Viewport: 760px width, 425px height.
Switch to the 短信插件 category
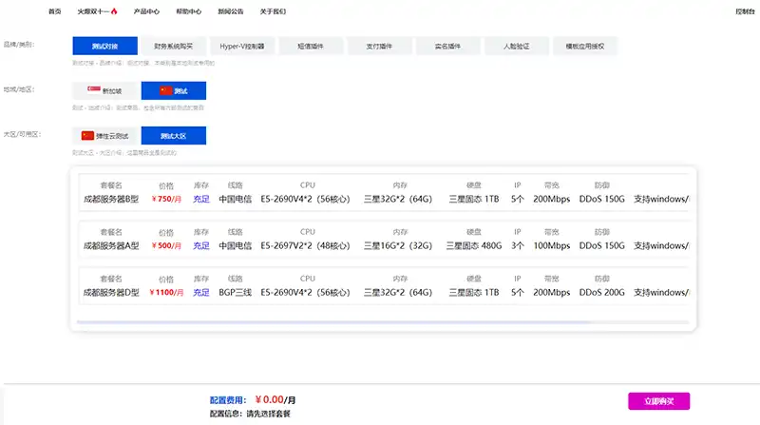click(311, 46)
